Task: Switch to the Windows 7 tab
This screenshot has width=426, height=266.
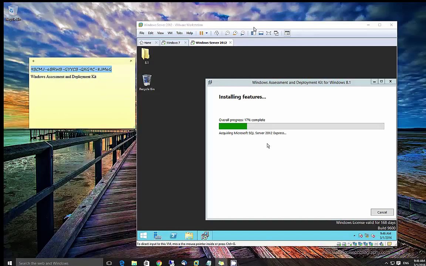Action: [x=173, y=42]
